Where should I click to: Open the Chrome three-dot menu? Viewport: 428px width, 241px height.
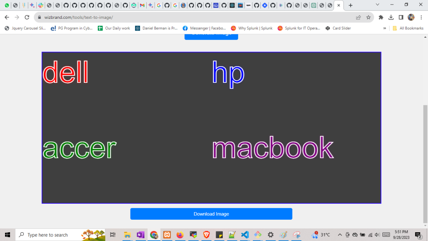pos(421,18)
